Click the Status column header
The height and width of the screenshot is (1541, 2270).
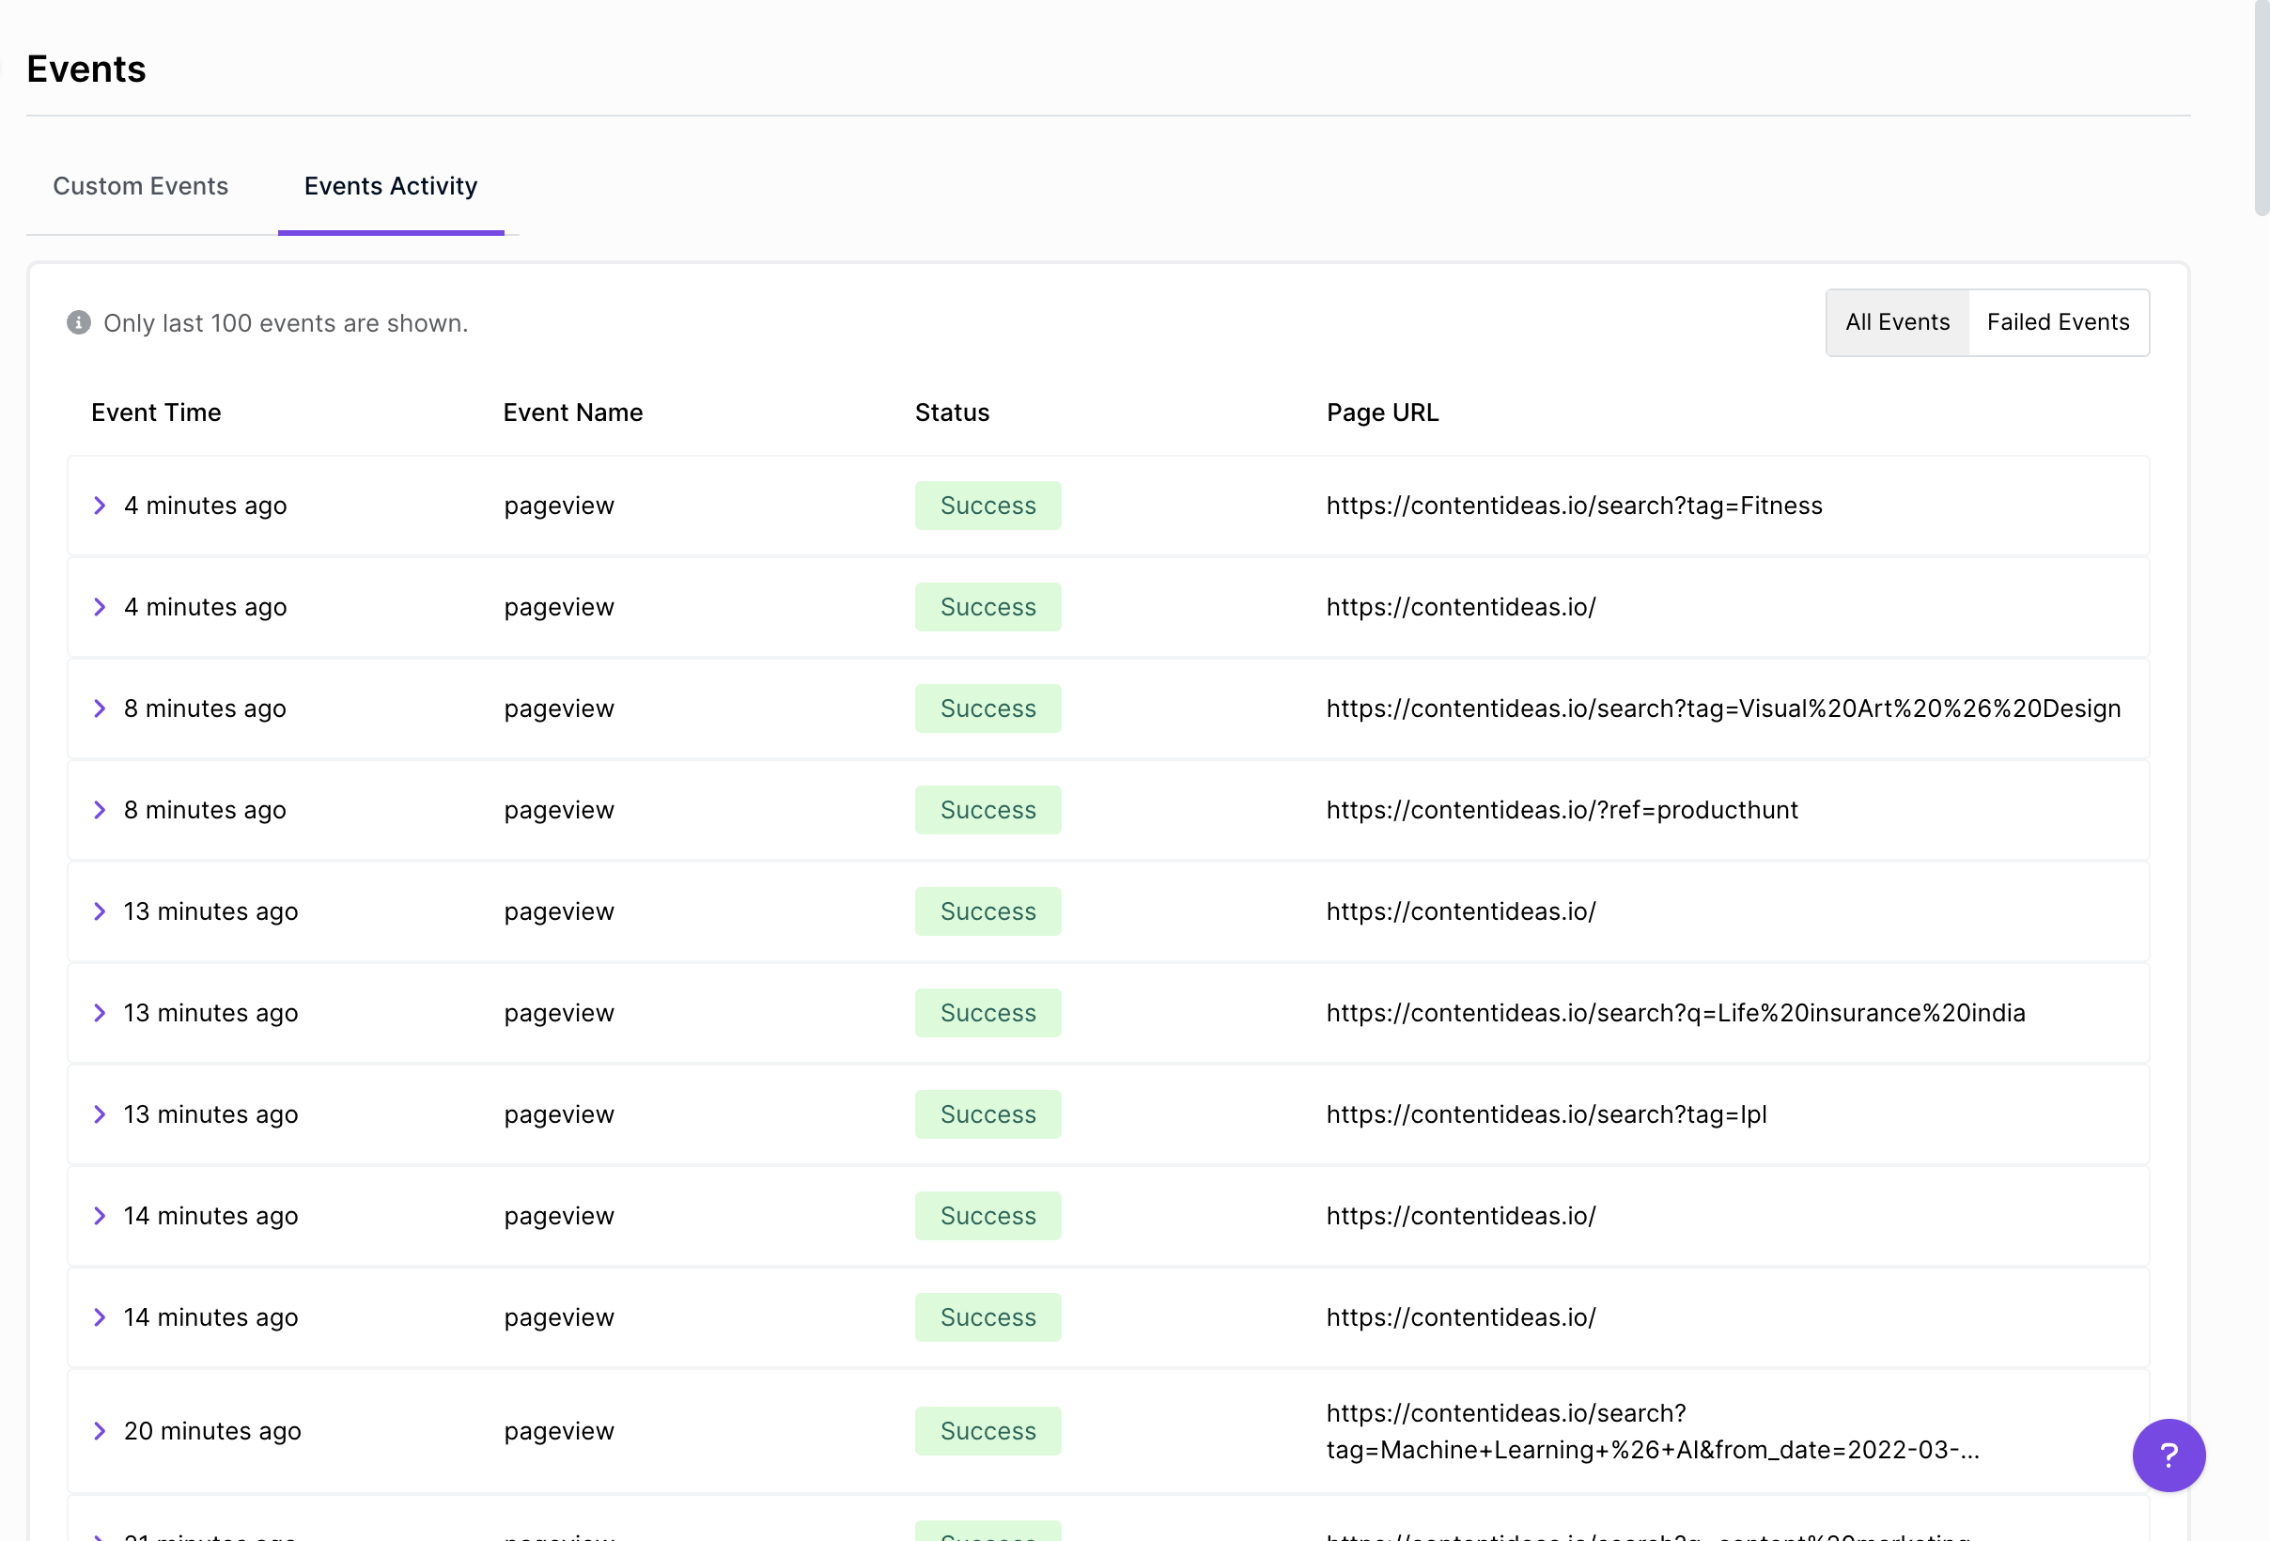[x=953, y=412]
